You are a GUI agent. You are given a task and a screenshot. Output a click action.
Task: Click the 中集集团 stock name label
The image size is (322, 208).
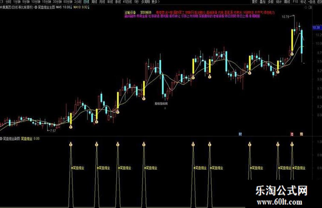[x=5, y=7]
